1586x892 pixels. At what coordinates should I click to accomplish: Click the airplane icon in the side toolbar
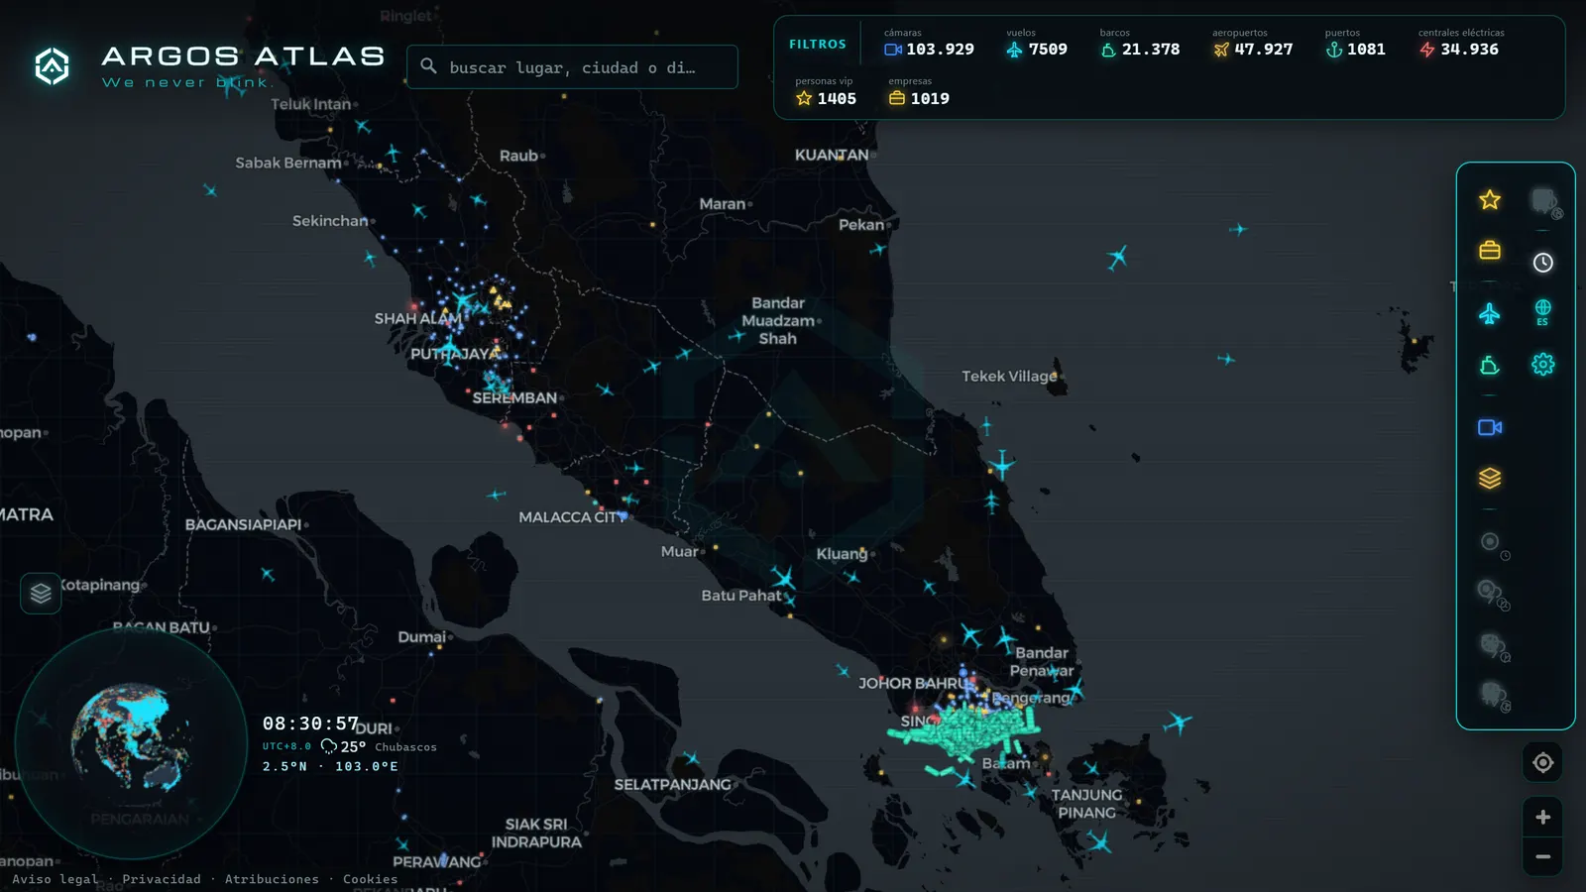(x=1490, y=314)
